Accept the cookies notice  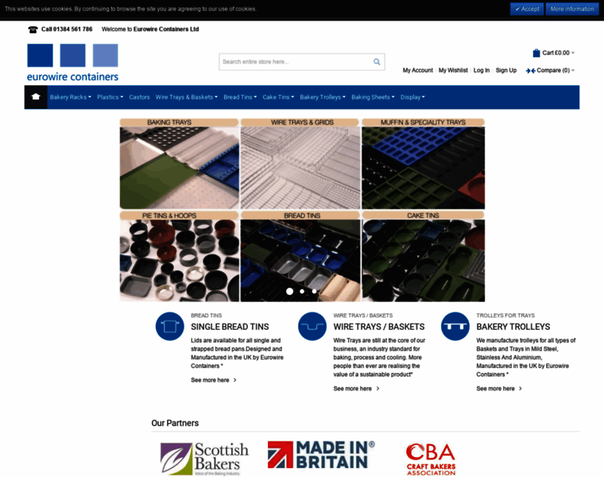pos(527,9)
